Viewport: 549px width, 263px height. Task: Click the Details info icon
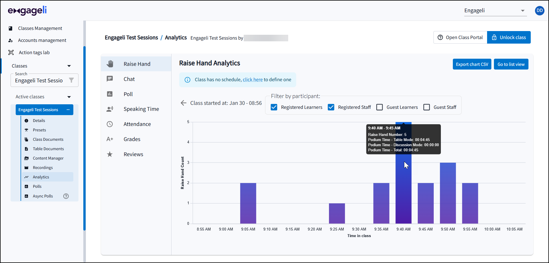pos(27,121)
